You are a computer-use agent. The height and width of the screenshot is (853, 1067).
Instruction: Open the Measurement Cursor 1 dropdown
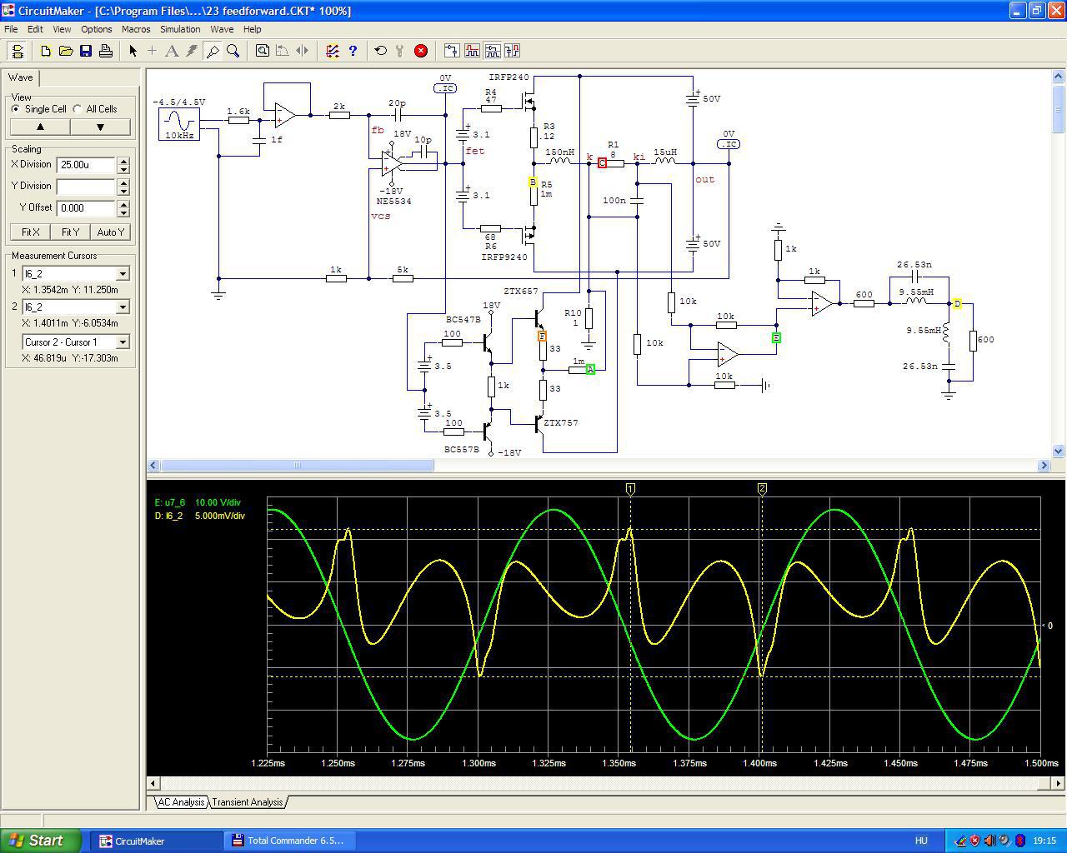point(123,274)
